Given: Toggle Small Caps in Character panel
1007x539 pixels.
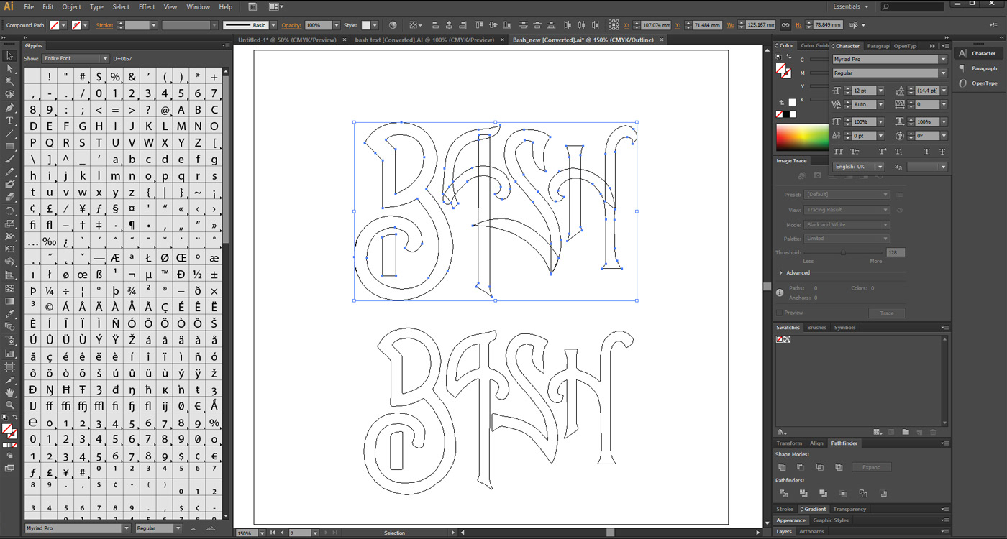Looking at the screenshot, I should [x=855, y=152].
